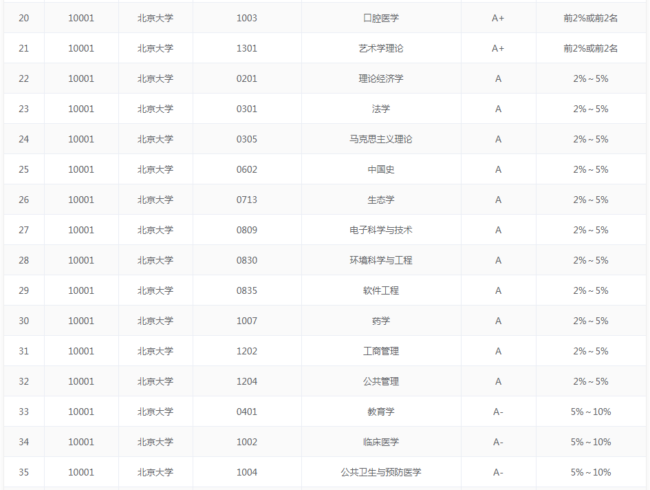Screen dimensions: 650x490
Task: Select subject code 1007
Action: tap(247, 321)
